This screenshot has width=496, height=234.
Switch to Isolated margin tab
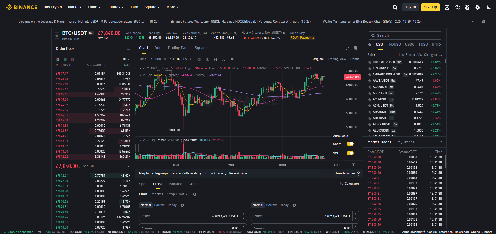[x=175, y=184]
